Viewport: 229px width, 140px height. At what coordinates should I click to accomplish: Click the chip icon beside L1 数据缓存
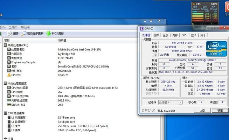pos(9,121)
